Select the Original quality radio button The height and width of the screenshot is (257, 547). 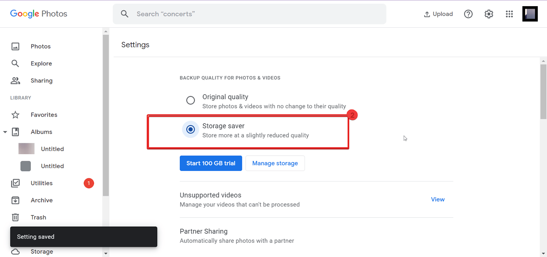click(x=190, y=100)
